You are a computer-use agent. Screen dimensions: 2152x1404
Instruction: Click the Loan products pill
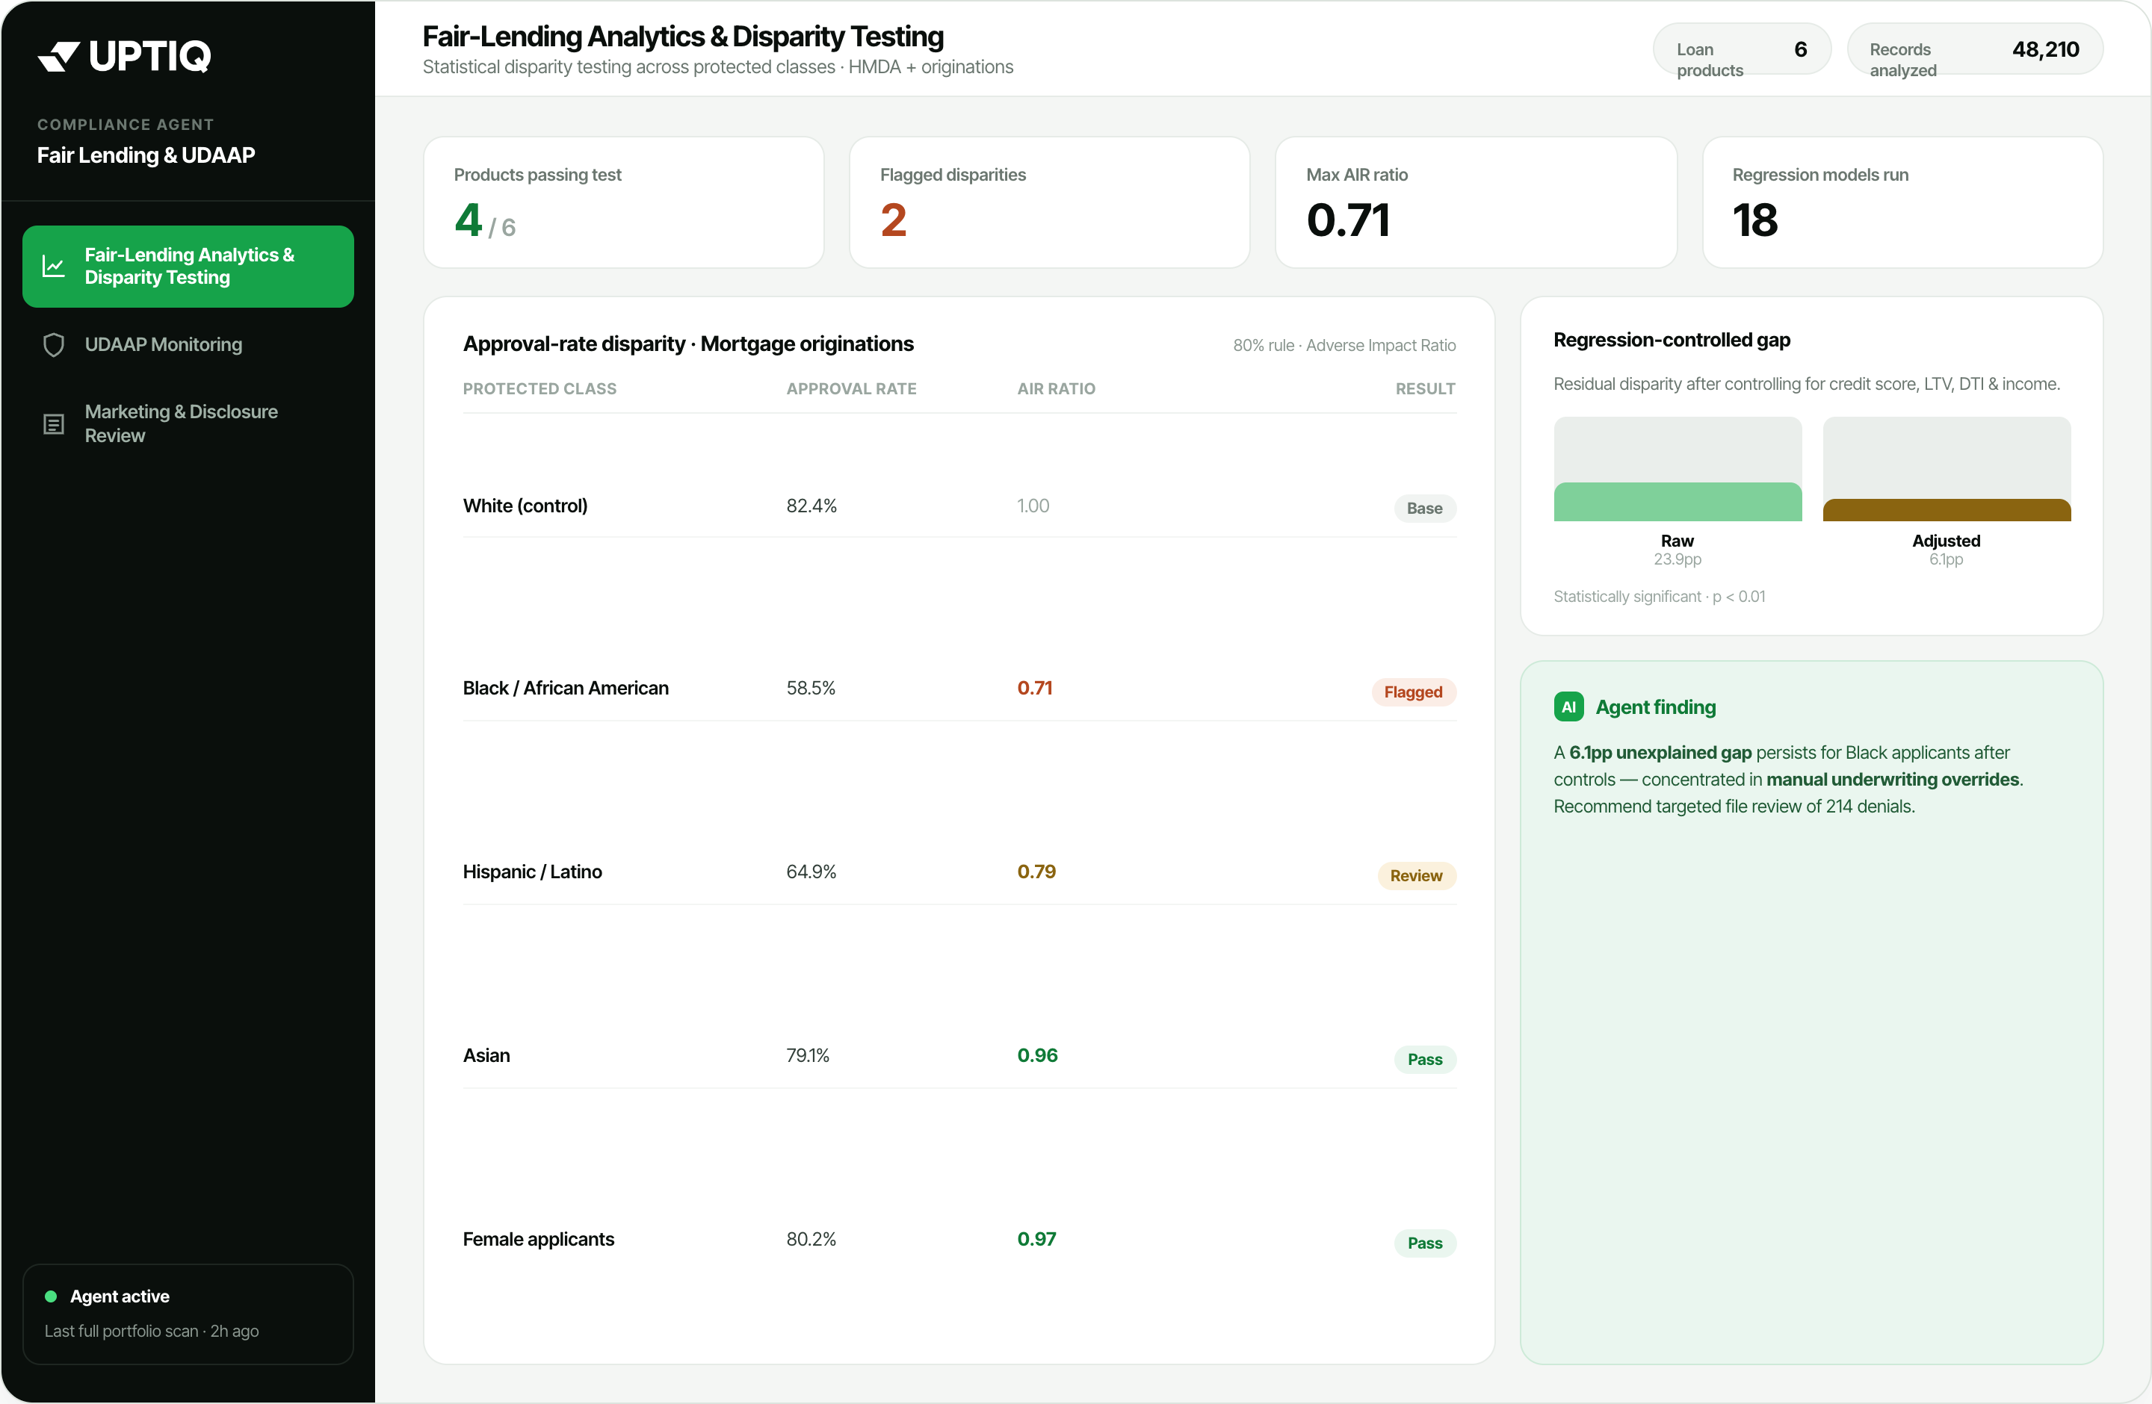(1740, 50)
